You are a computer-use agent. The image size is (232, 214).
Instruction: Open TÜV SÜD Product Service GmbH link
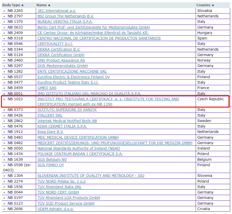point(66,203)
